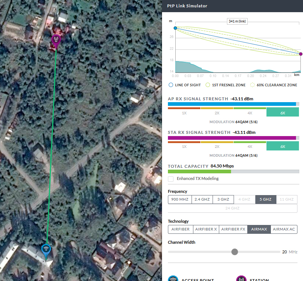
Task: Click the 341 m (link) distance label
Action: tap(237, 21)
